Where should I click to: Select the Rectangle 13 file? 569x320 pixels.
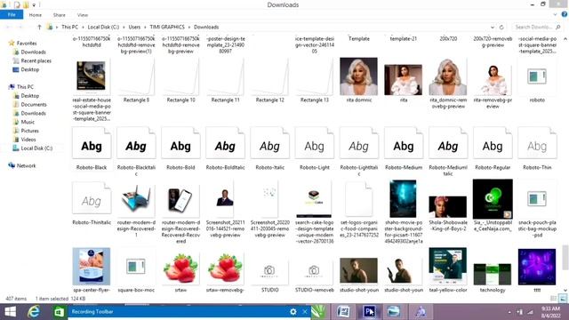314,81
